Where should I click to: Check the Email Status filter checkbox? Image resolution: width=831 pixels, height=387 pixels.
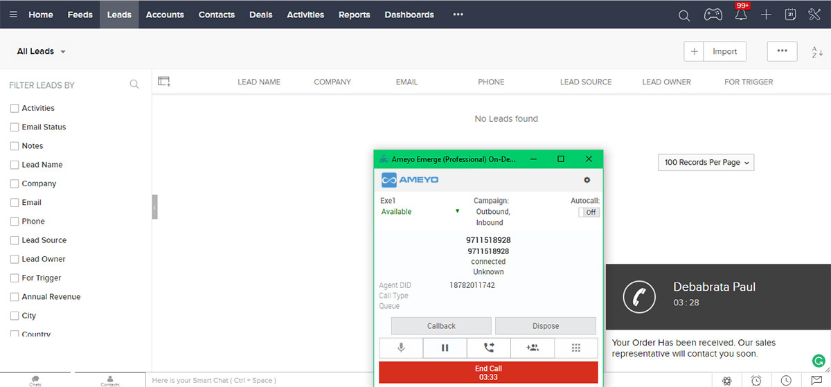tap(15, 127)
